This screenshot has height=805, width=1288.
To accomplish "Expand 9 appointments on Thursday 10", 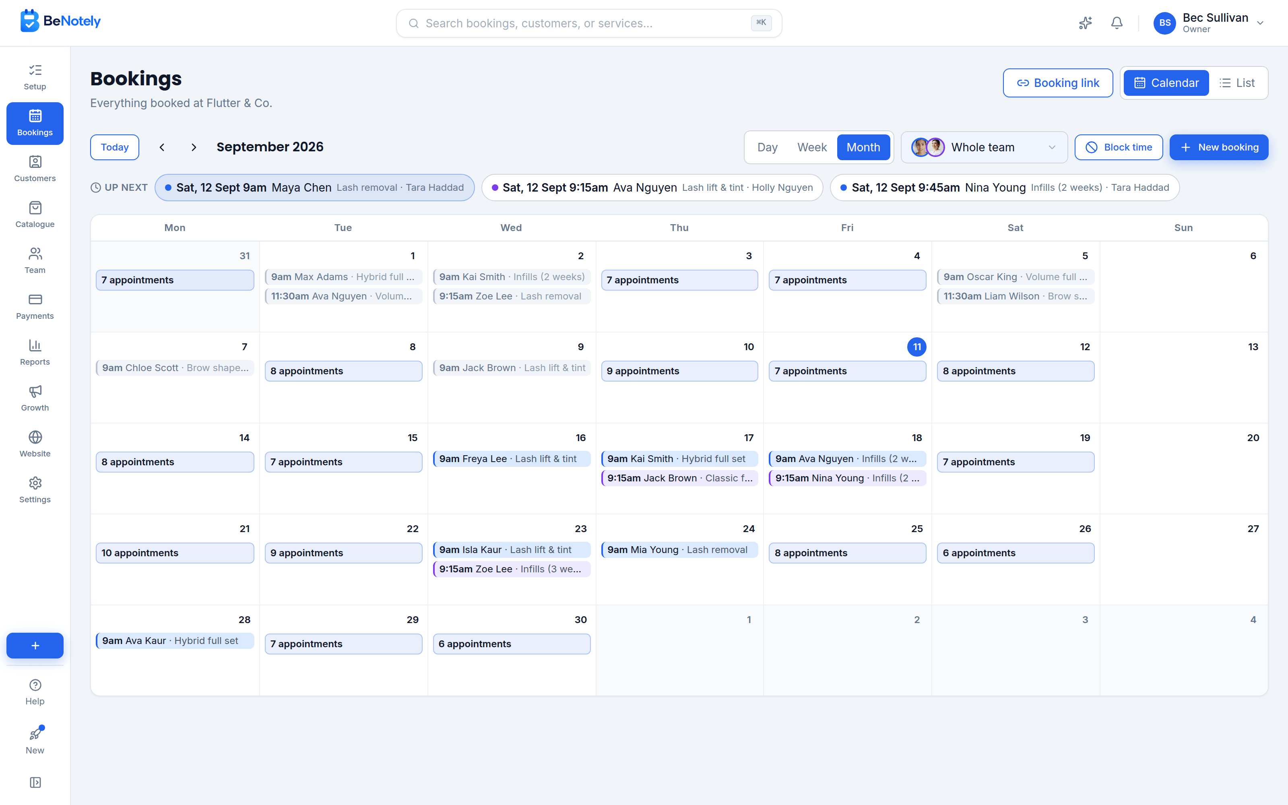I will 679,371.
